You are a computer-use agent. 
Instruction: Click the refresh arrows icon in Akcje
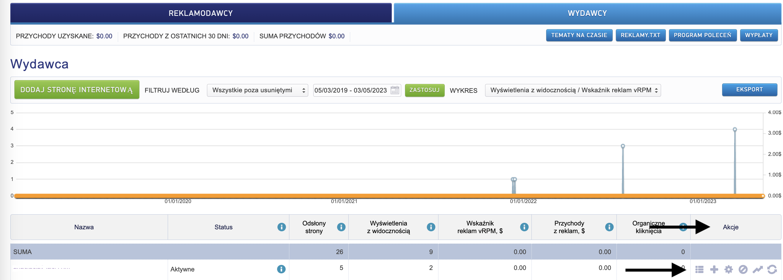pyautogui.click(x=772, y=269)
